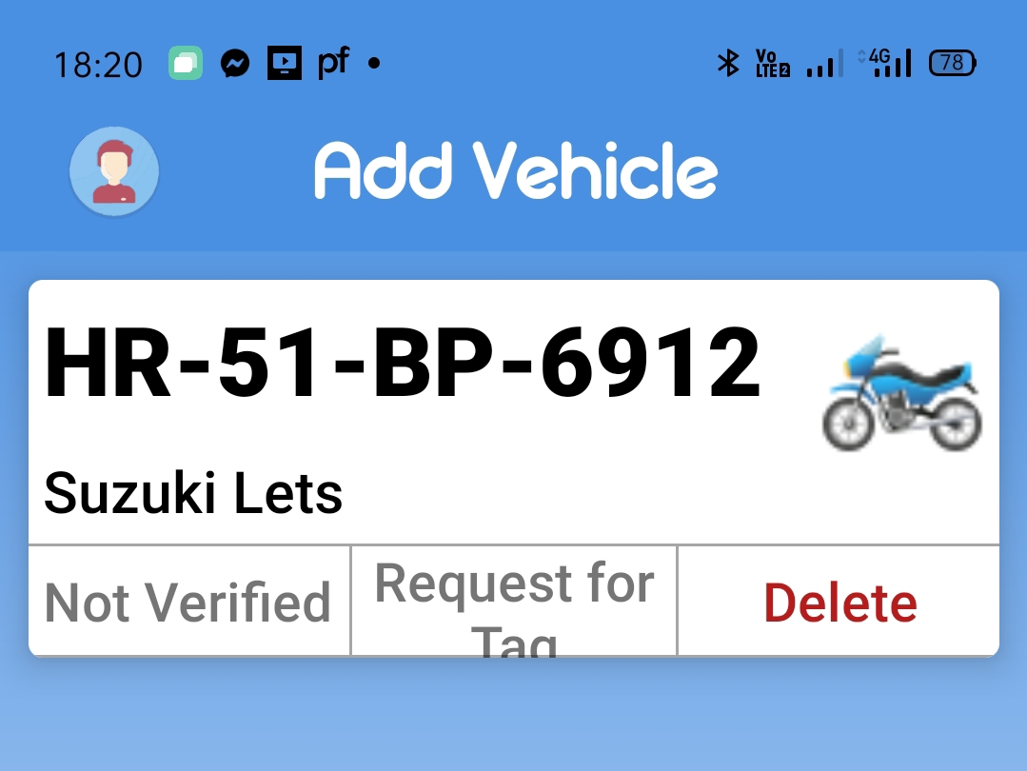Delete the HR-51-BP-6912 vehicle

point(839,603)
